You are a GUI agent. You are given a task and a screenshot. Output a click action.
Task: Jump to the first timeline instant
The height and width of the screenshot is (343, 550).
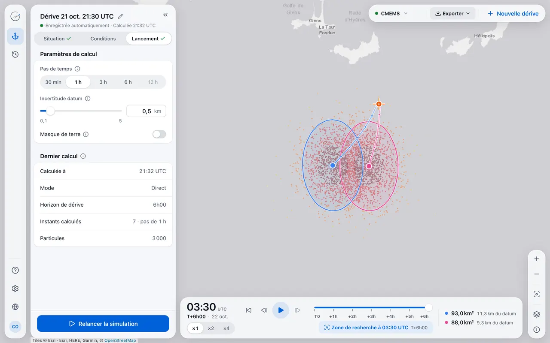(x=248, y=310)
